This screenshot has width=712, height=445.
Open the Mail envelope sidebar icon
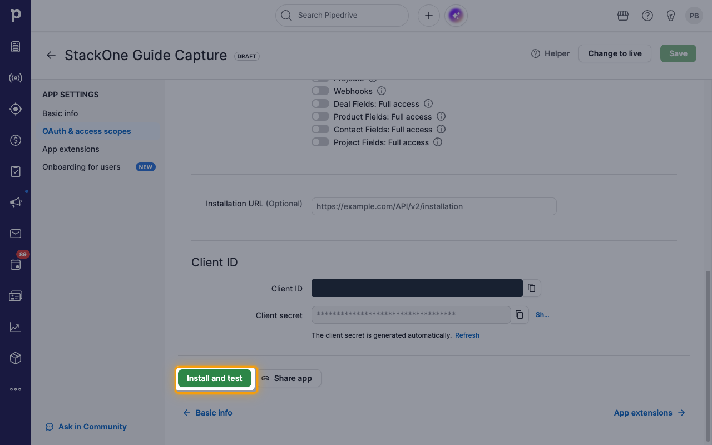[x=16, y=234]
